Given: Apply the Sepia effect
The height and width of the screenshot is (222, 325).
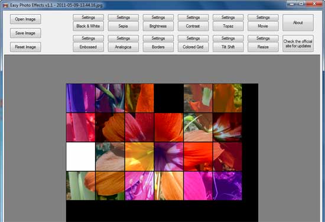Looking at the screenshot, I should [123, 26].
